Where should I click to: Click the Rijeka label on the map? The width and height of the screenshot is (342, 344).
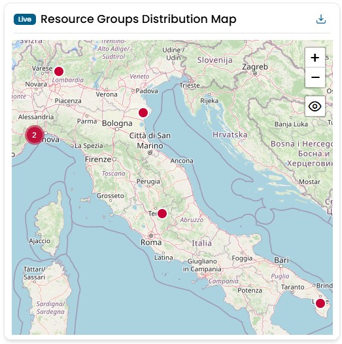209,101
